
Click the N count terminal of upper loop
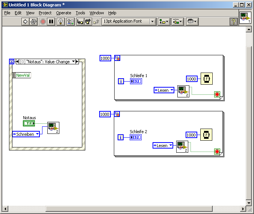(117, 58)
